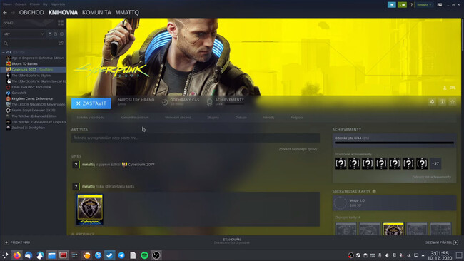
Task: Expand the HRY filter dropdown
Action: point(24,34)
